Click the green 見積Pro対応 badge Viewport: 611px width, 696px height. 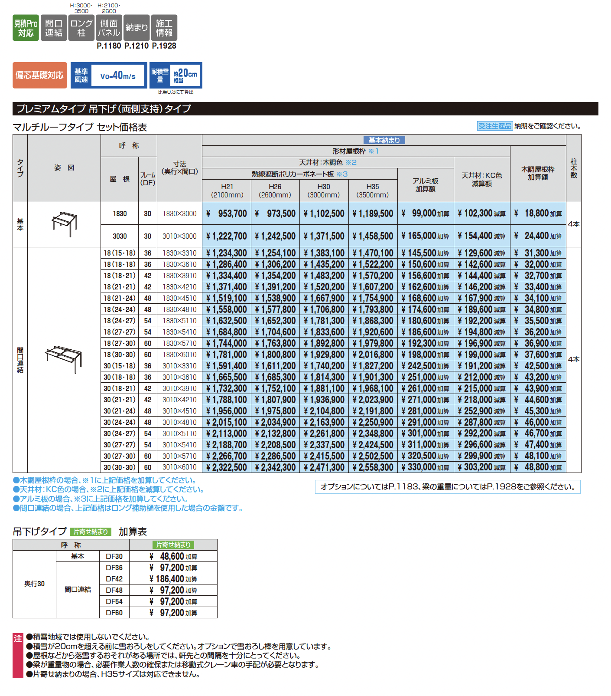(x=26, y=28)
